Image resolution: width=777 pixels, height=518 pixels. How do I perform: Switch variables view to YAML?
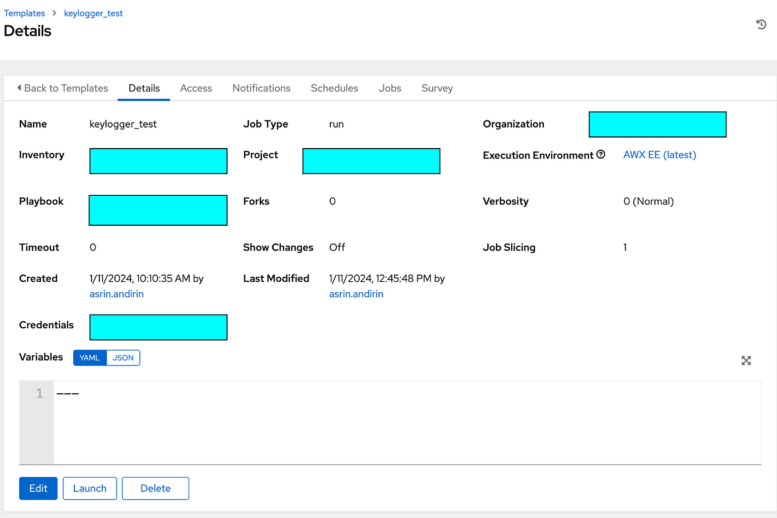point(89,358)
